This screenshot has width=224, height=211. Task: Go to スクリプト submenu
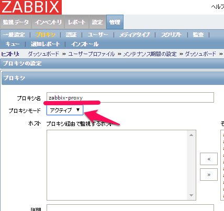click(x=171, y=35)
